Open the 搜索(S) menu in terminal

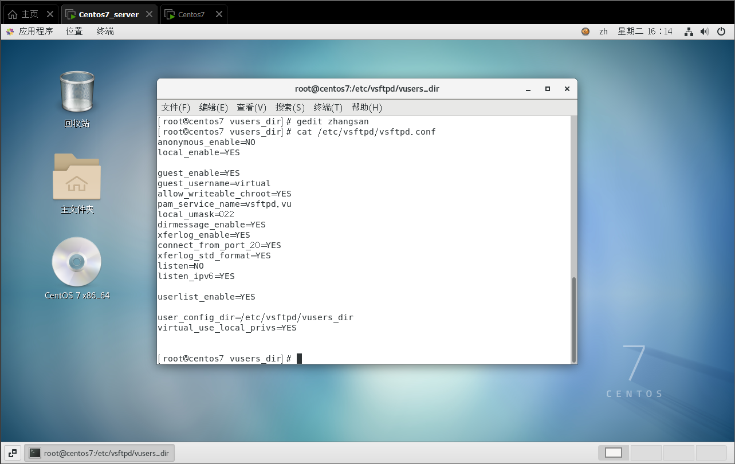coord(290,107)
